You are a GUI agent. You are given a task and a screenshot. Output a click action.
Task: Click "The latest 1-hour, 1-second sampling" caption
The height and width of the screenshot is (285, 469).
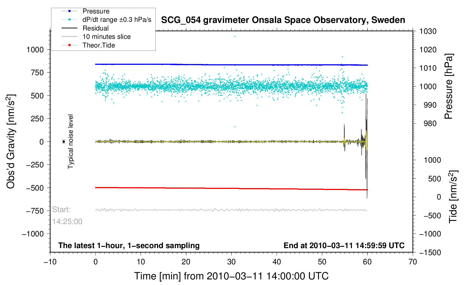129,246
